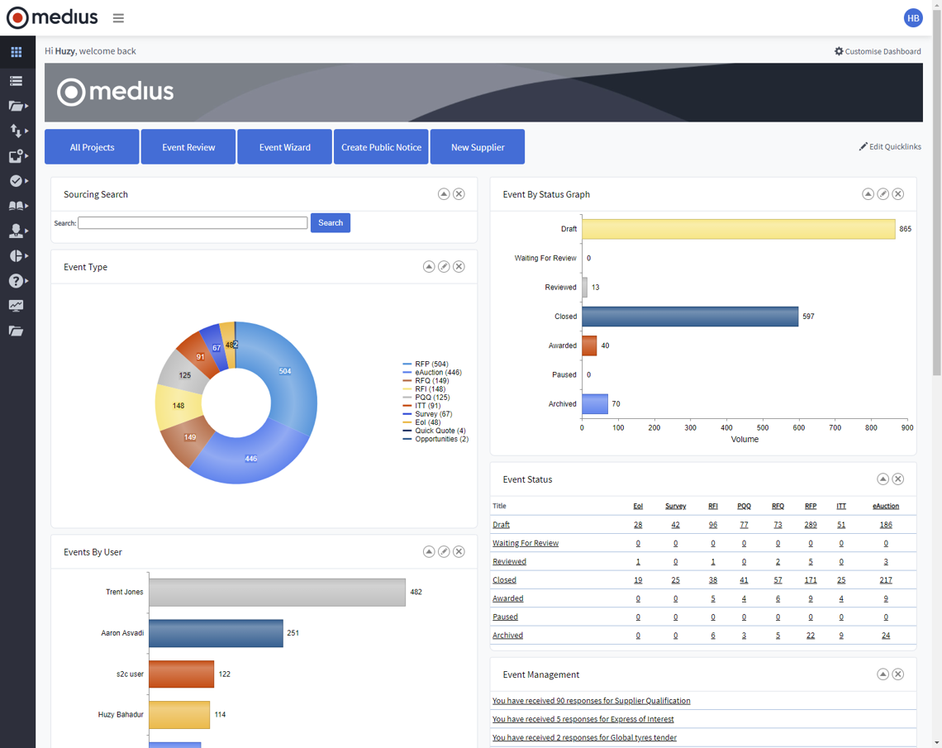Edit the Event By Status Graph widget
942x748 pixels.
coord(883,194)
